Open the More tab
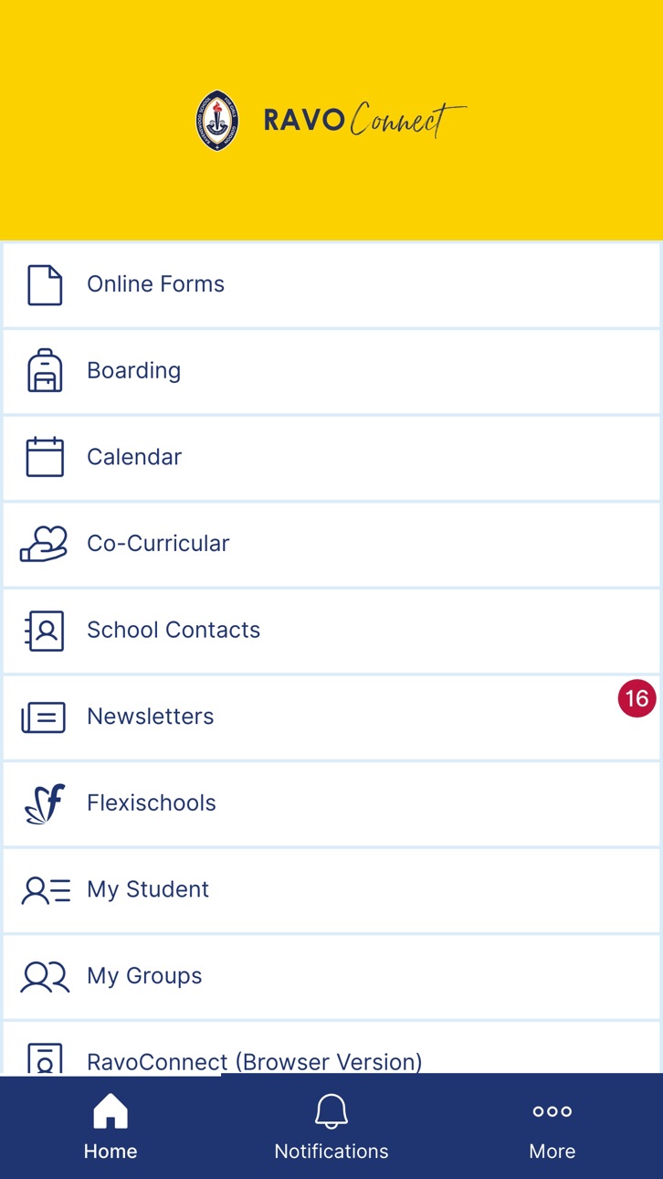Image resolution: width=663 pixels, height=1179 pixels. coord(552,1126)
